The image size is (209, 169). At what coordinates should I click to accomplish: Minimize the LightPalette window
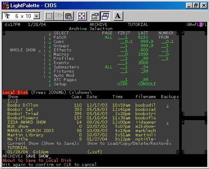point(189,6)
